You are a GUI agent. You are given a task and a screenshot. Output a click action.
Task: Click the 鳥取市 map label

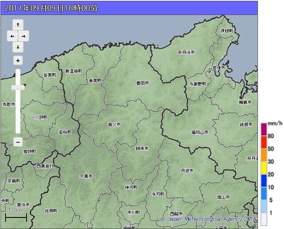pyautogui.click(x=9, y=105)
